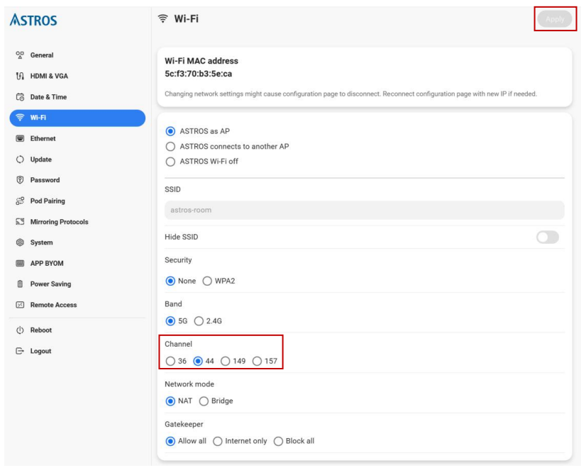Choose the 5G band
Screen dimensions: 586x475
170,321
